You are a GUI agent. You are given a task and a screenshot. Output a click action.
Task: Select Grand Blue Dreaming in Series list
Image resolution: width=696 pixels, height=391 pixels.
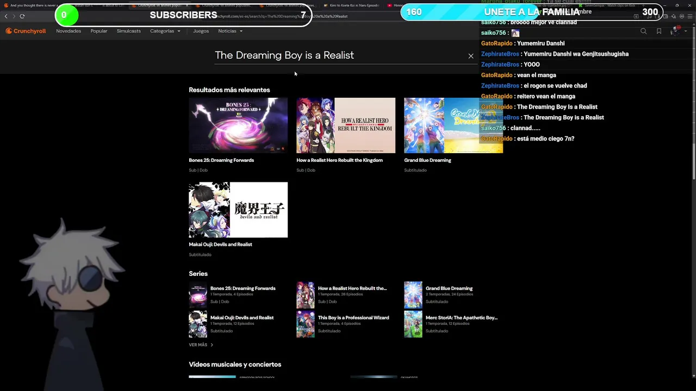click(x=449, y=288)
